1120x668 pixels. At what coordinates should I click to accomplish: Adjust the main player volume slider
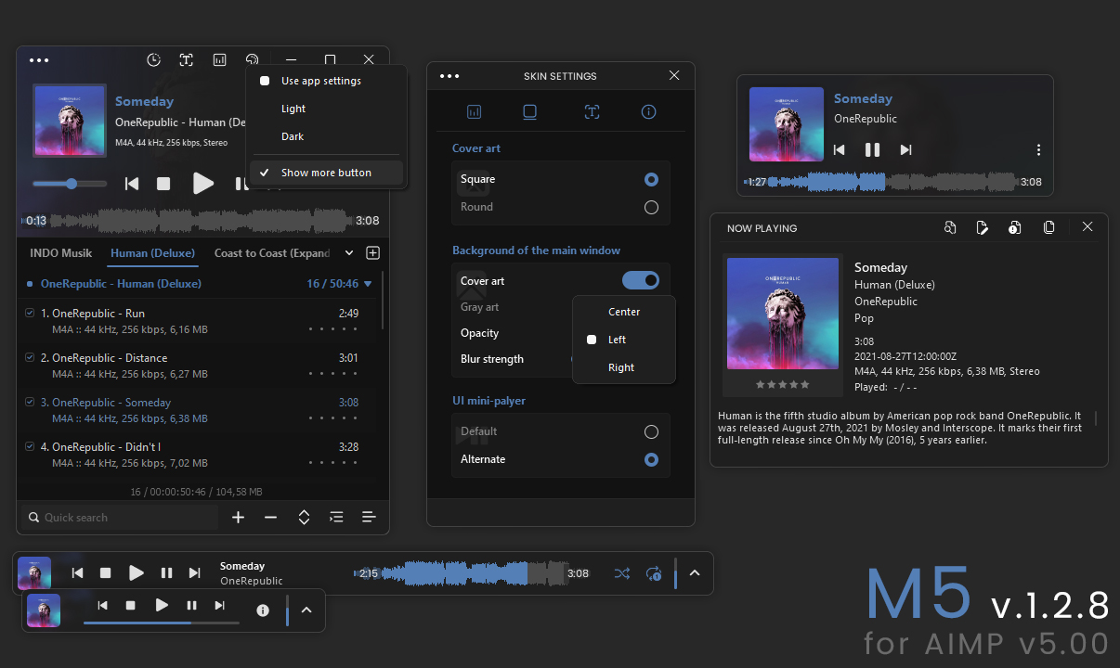click(x=70, y=184)
